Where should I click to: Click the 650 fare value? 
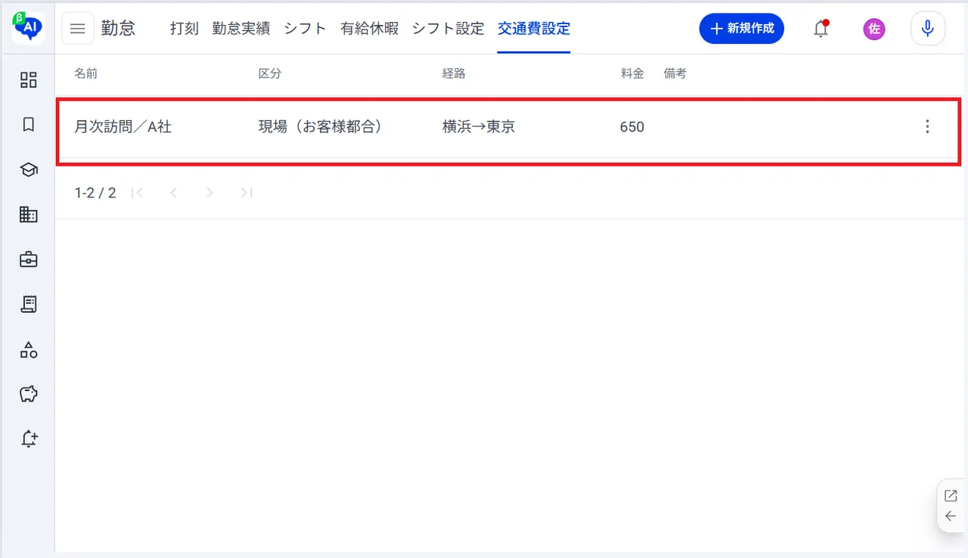tap(632, 127)
